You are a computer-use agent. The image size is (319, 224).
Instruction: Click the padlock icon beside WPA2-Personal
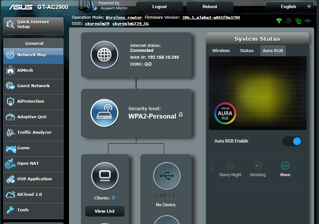pos(181,115)
